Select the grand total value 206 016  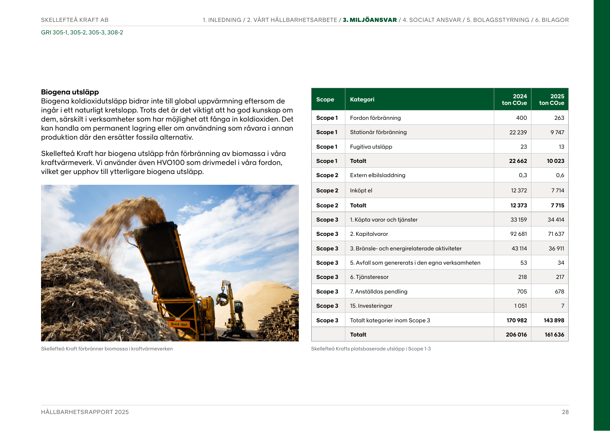516,335
